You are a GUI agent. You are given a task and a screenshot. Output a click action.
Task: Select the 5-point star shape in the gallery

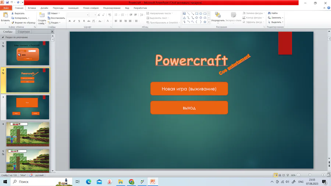(205, 22)
